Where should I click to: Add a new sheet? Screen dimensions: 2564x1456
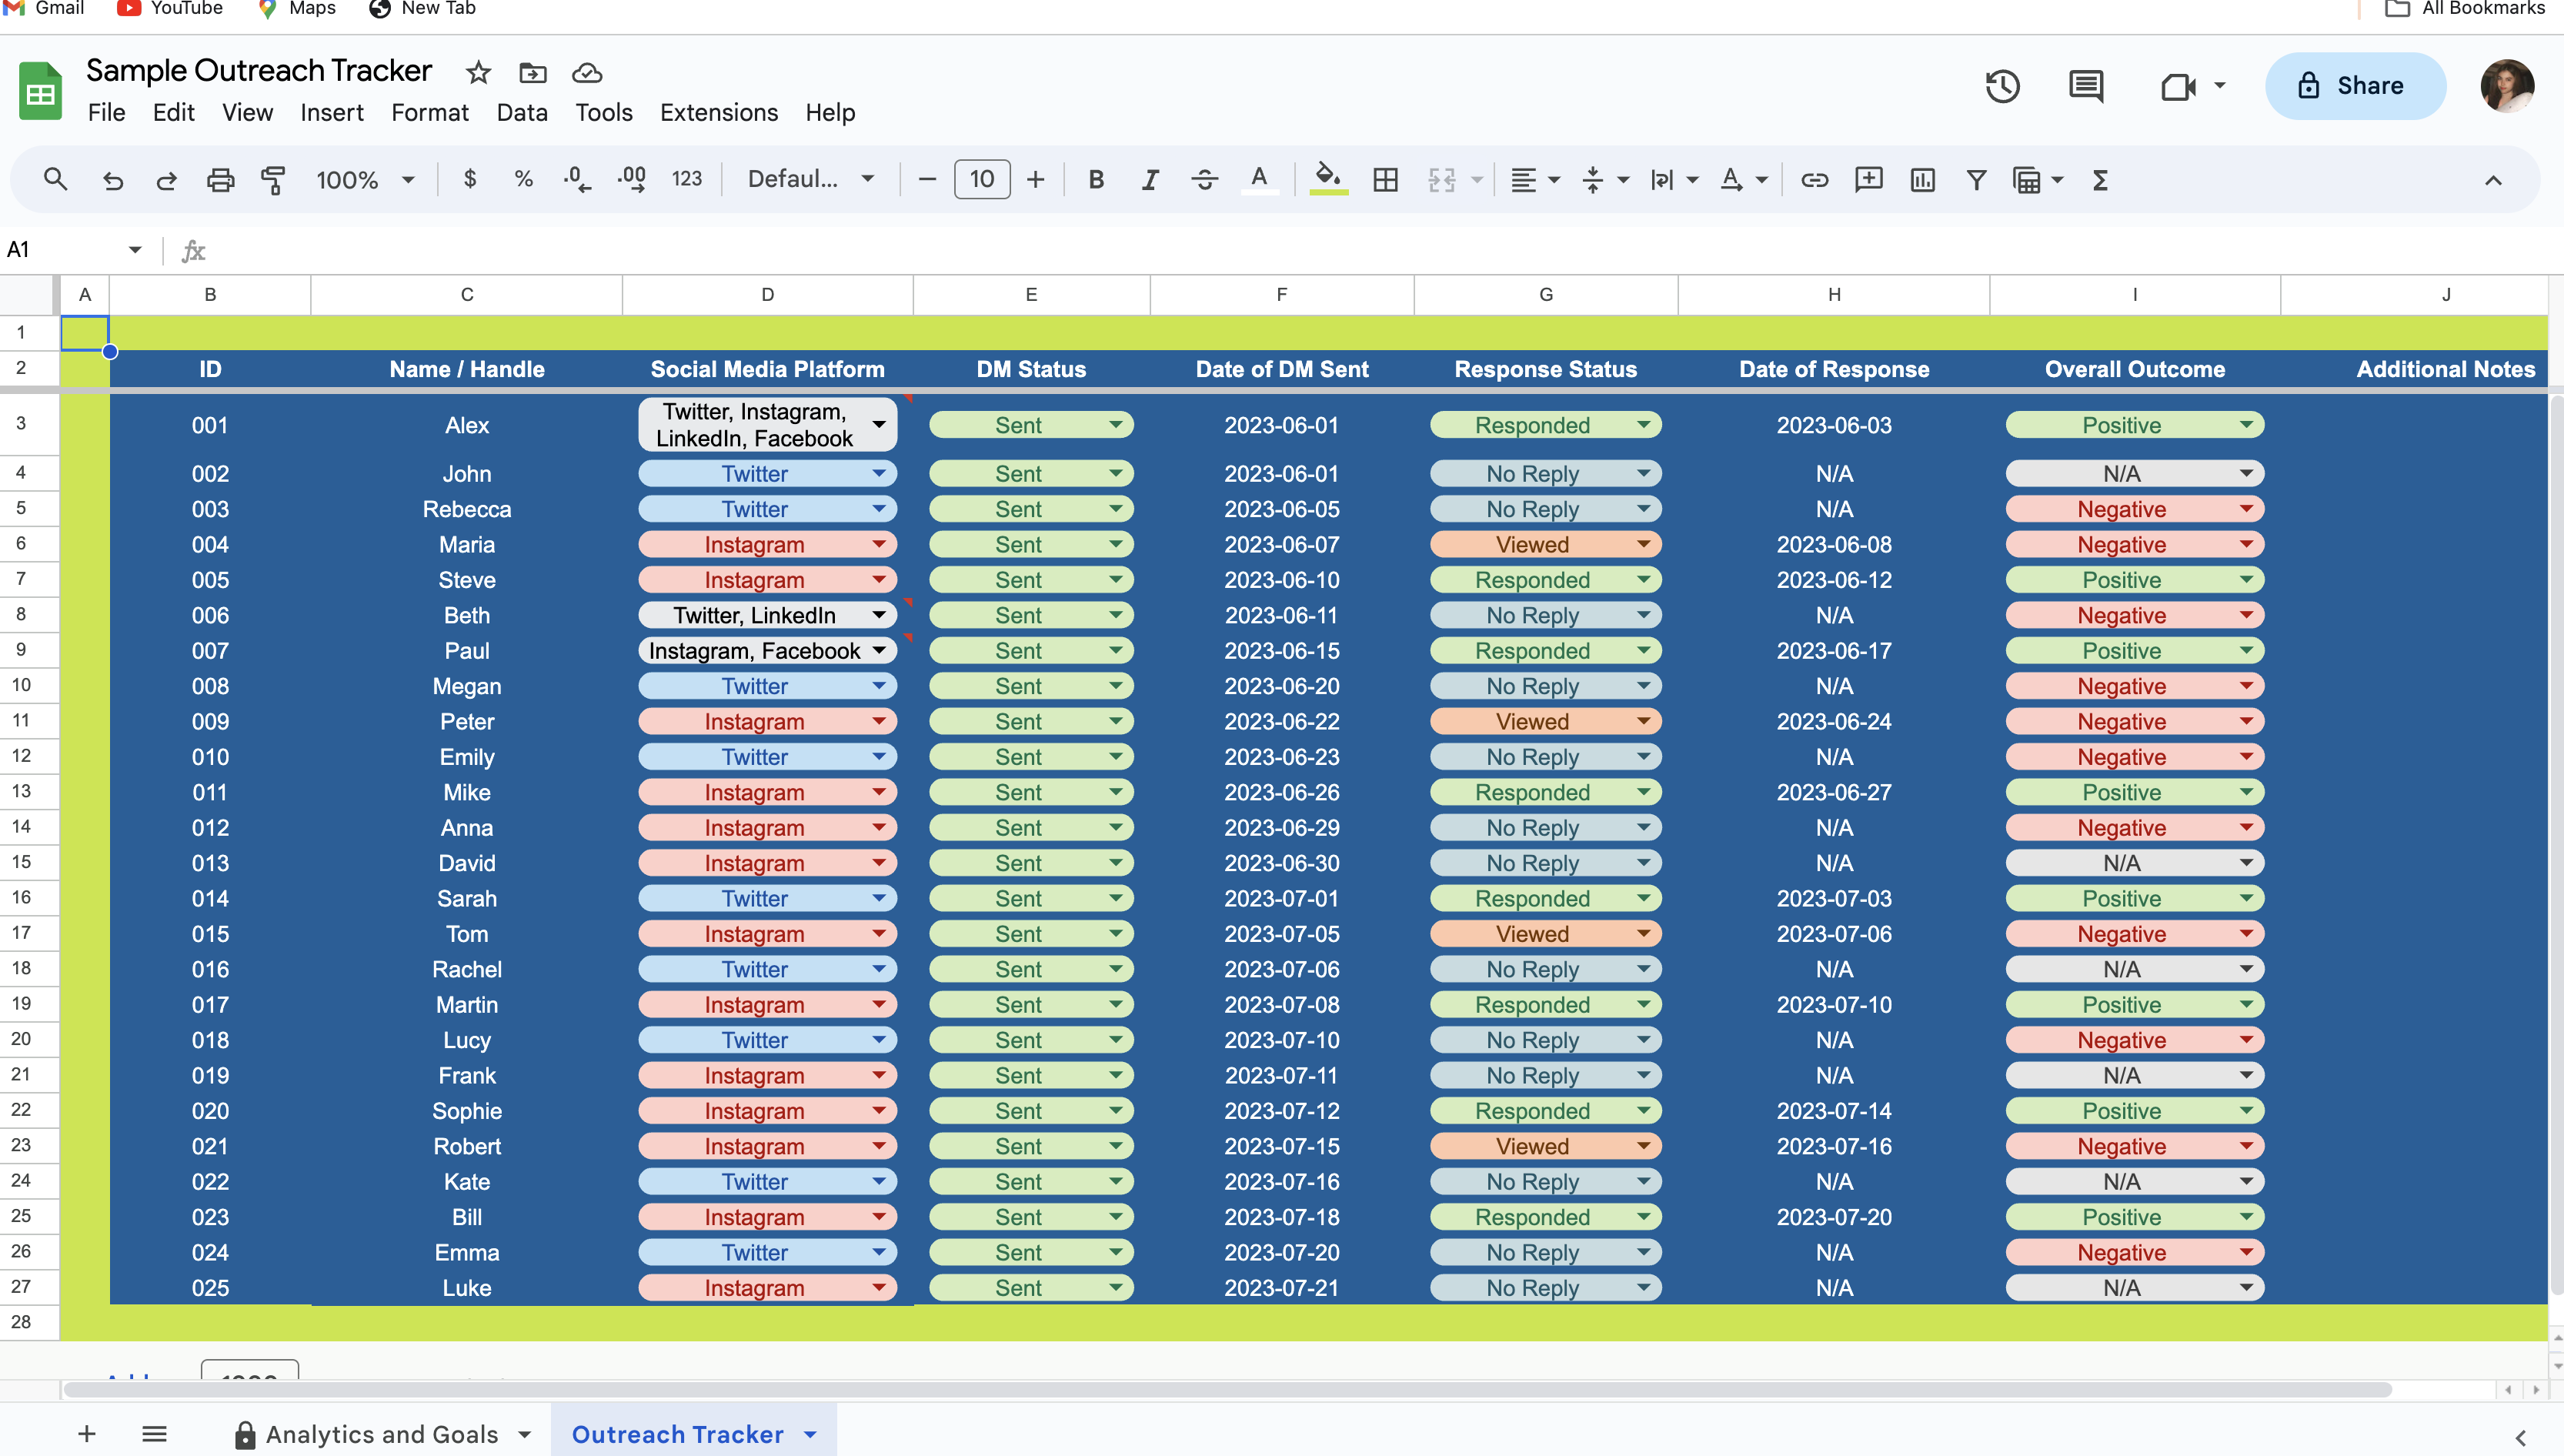pos(87,1434)
